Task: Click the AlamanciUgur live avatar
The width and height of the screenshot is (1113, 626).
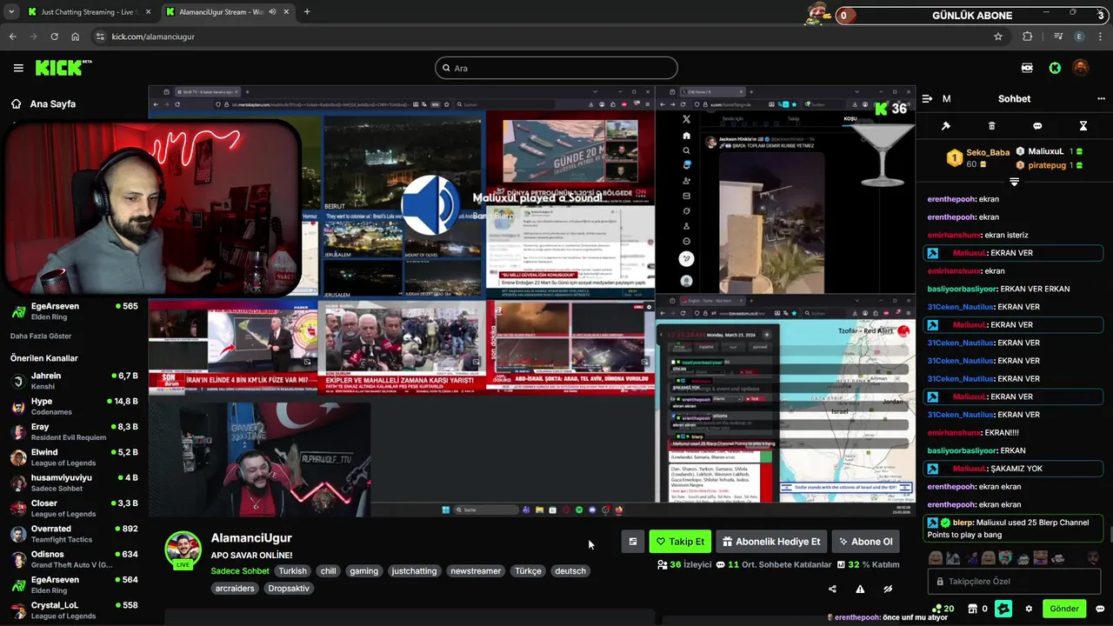Action: pos(183,549)
